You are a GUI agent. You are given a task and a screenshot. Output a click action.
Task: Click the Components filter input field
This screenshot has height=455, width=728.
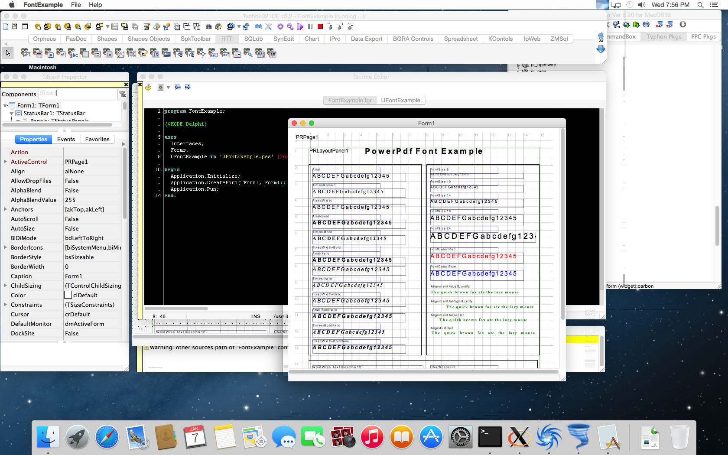point(78,94)
